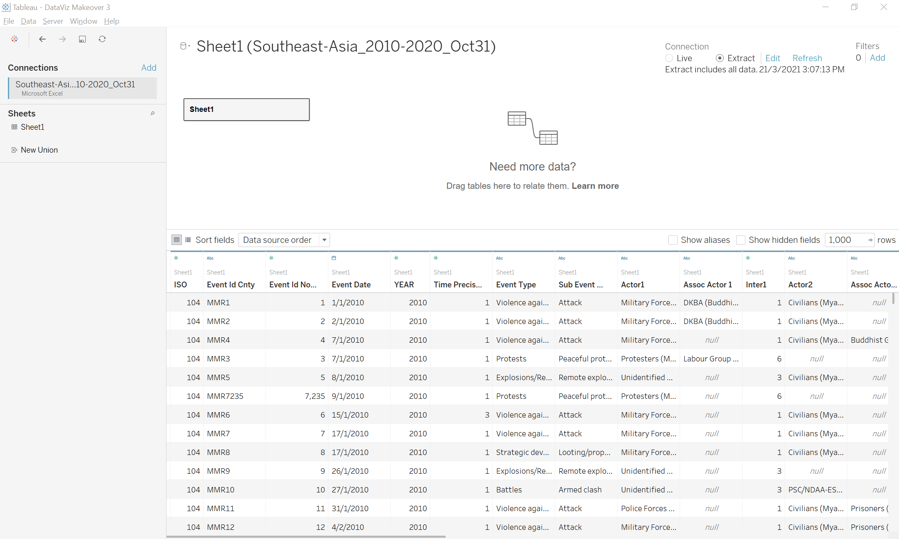The height and width of the screenshot is (539, 899).
Task: Enable Show aliases checkbox
Action: 673,240
